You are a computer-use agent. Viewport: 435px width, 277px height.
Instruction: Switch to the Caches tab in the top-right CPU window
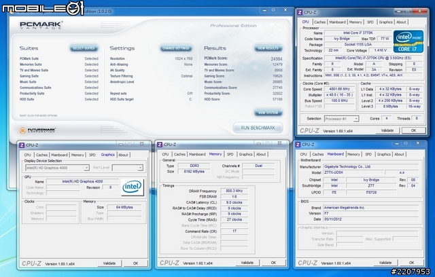pyautogui.click(x=320, y=22)
